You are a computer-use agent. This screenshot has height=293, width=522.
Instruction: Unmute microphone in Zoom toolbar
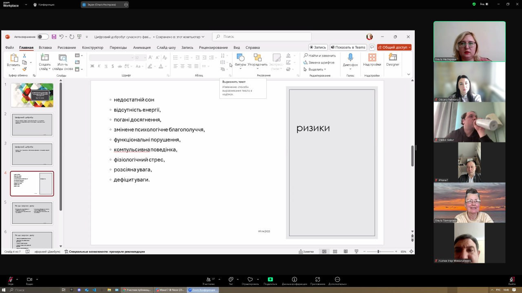tap(11, 280)
